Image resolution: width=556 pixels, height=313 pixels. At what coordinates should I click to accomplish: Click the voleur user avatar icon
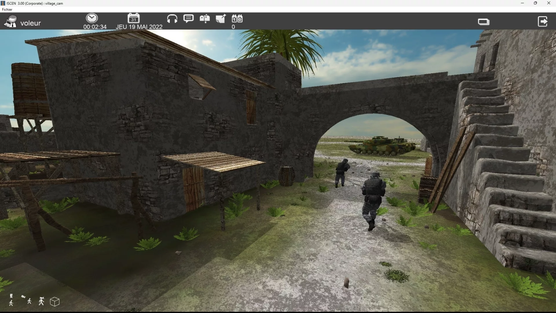10,22
